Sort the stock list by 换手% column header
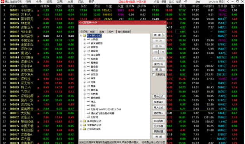The image size is (245, 144). (x=142, y=6)
